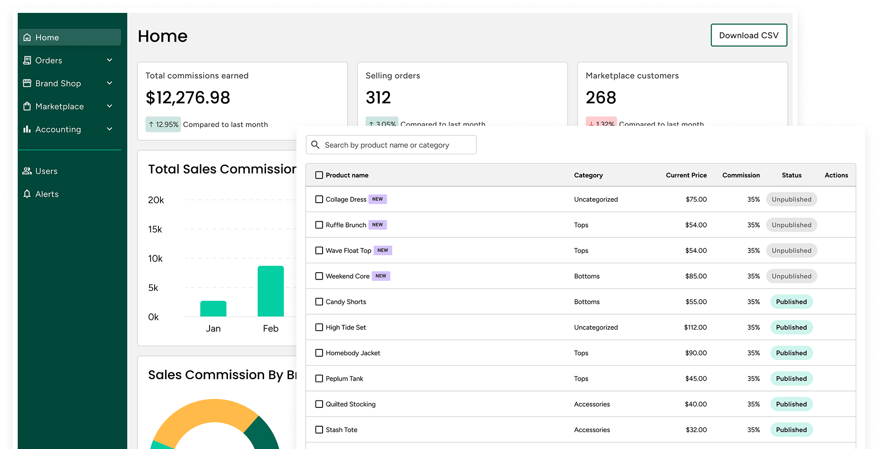Check the High Tide Set checkbox
Screen dimensions: 877x449
(319, 327)
